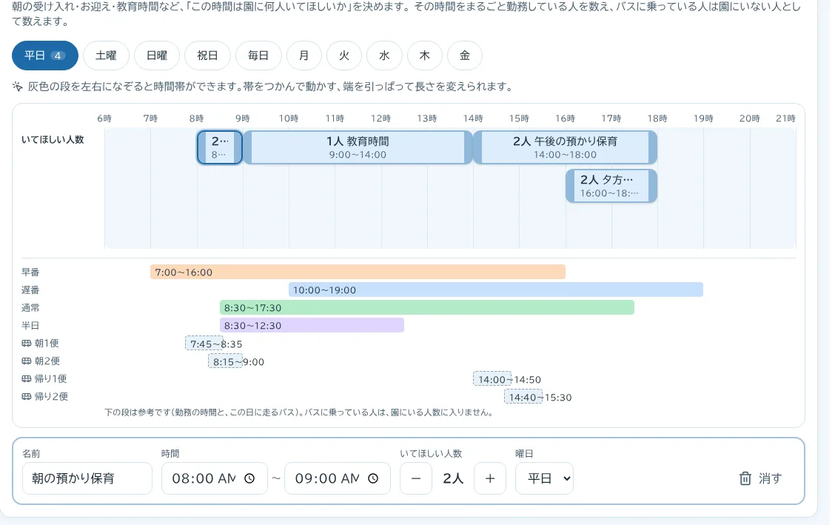Click the 遅番 10:00~19:00 shift bar
This screenshot has height=525, width=835.
coord(496,290)
